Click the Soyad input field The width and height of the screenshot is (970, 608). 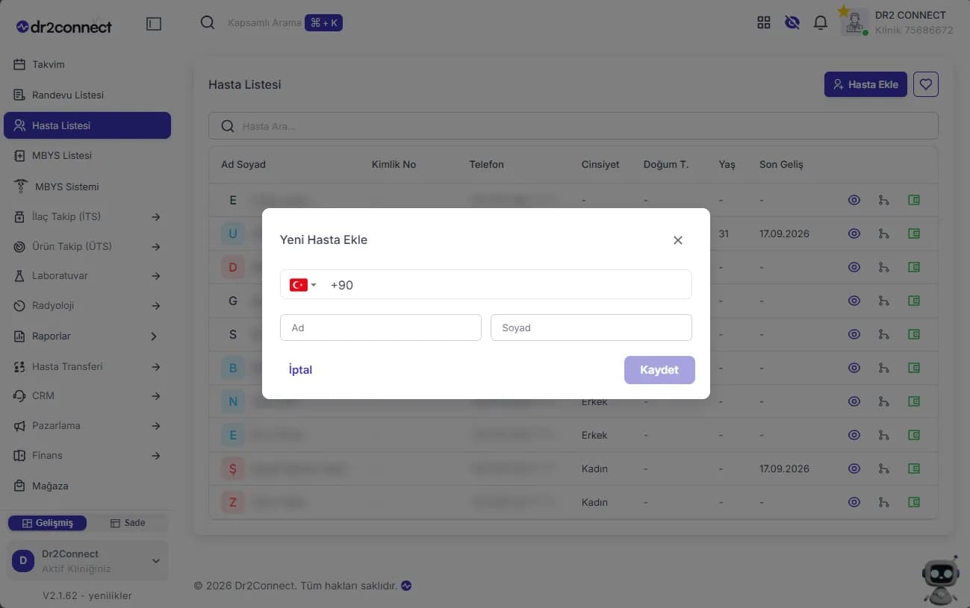click(591, 327)
